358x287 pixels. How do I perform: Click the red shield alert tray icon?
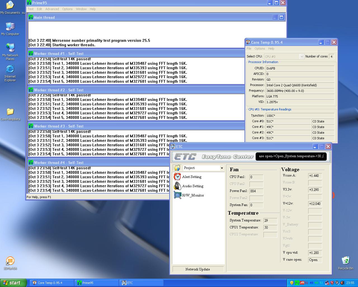tap(332, 283)
